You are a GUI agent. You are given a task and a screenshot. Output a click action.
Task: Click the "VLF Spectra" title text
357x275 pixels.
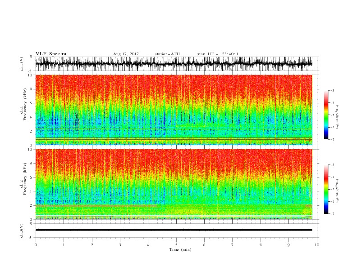[51, 54]
